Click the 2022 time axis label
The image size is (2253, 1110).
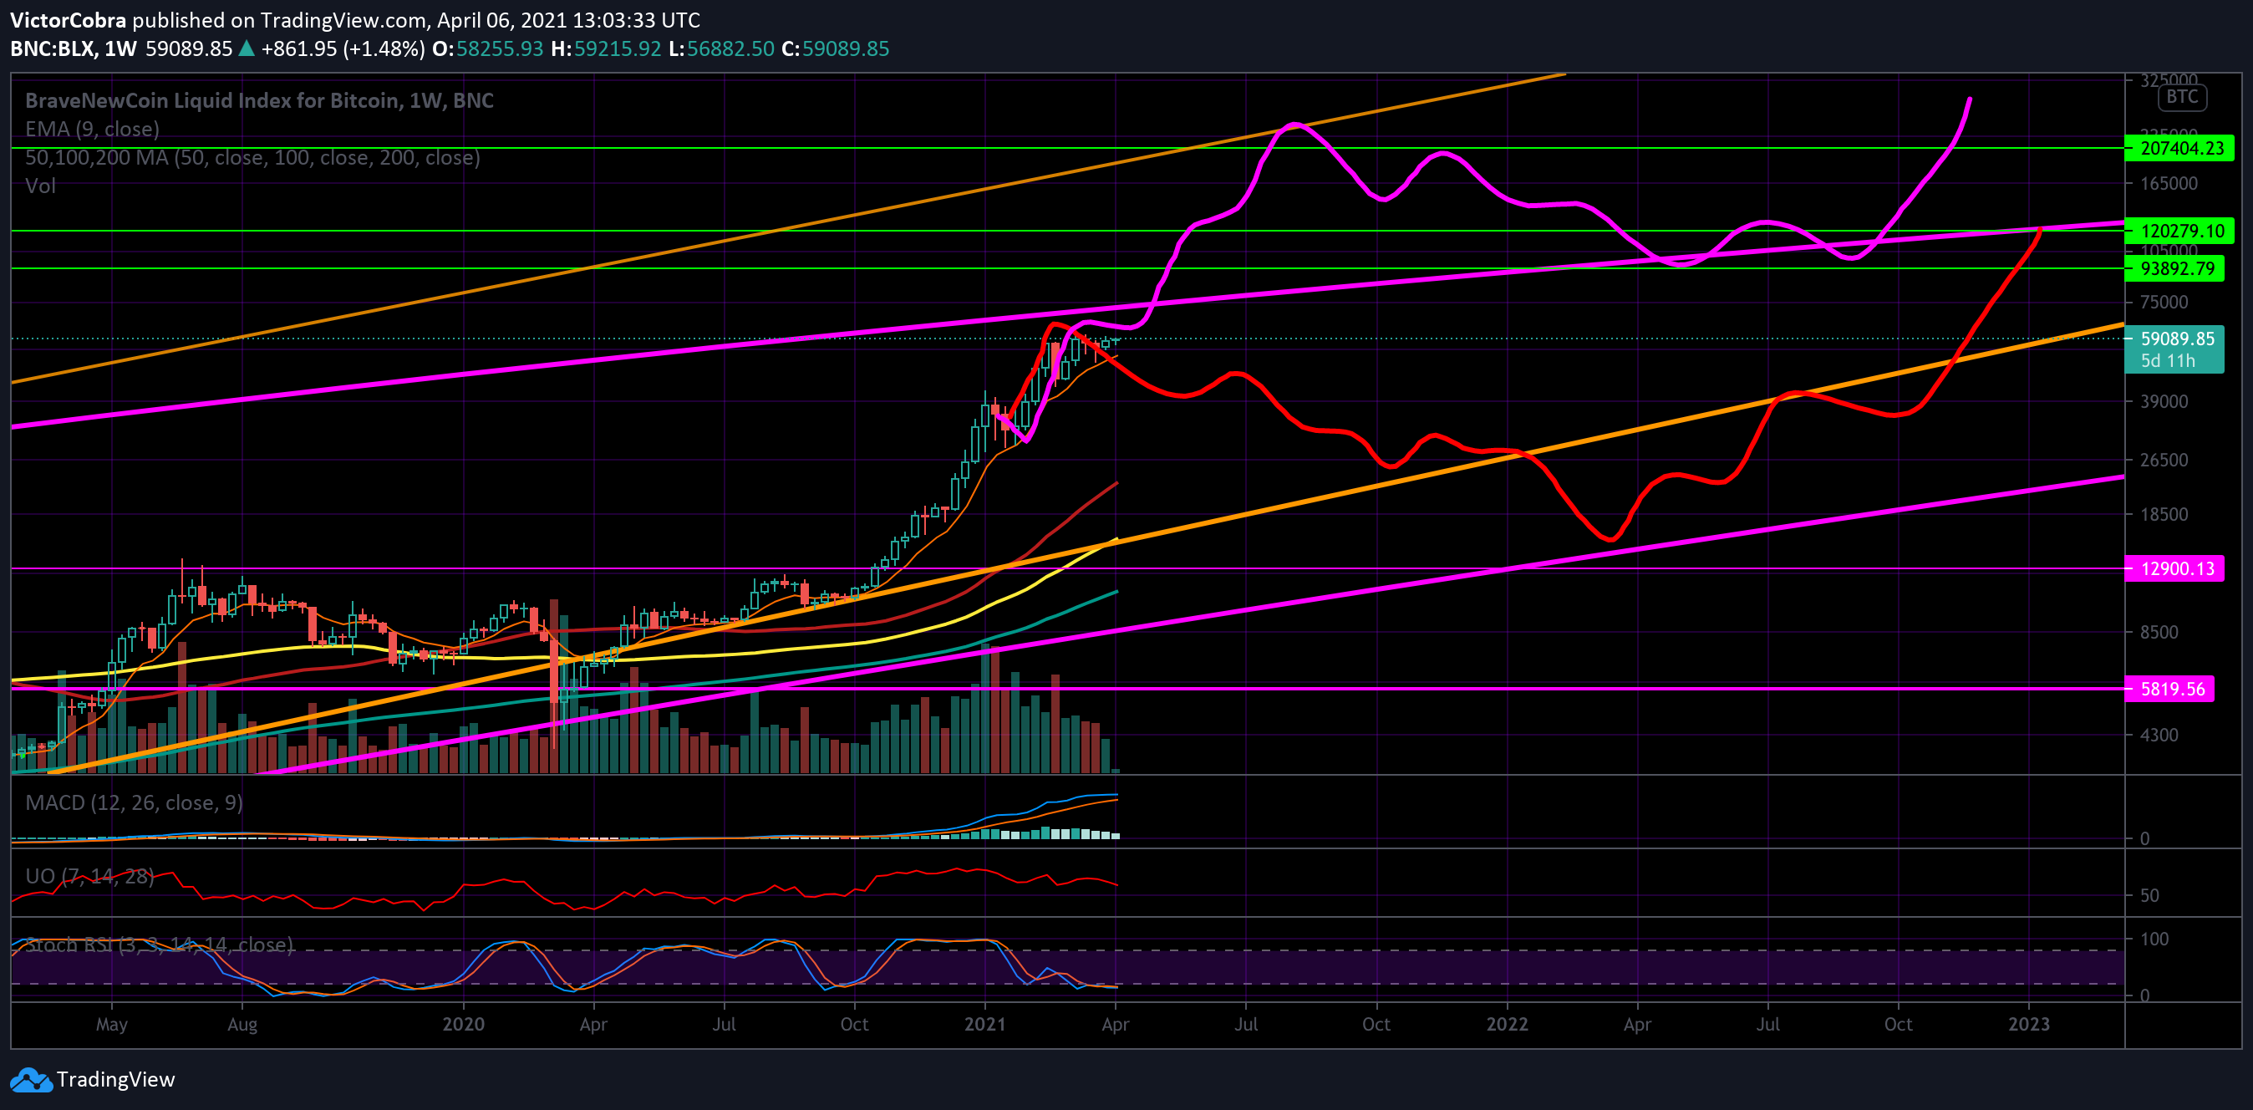(x=1507, y=1024)
